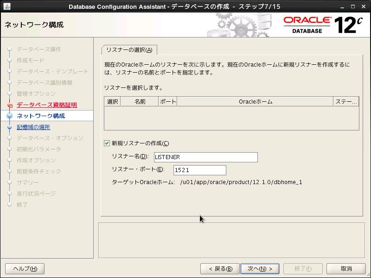Click the window resize grip icon
Screen dimensions: 371x278
pyautogui.click(x=368, y=275)
